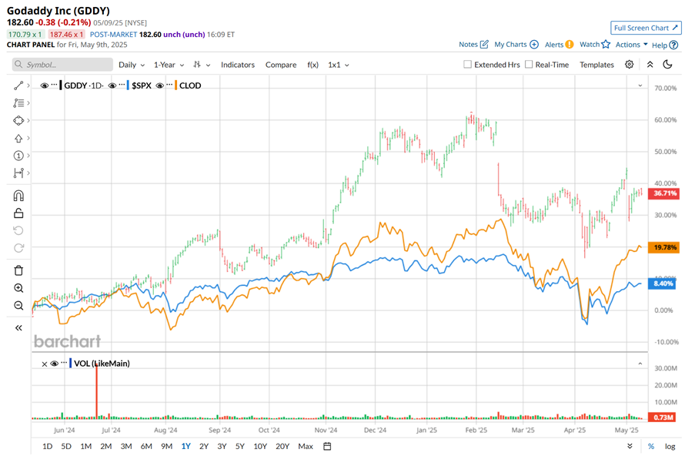Expand the 1-Year period dropdown
This screenshot has height=456, width=695.
point(169,65)
